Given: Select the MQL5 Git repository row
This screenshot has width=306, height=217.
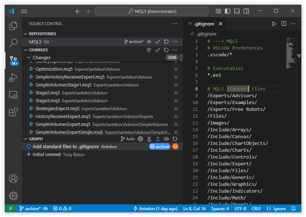Looking at the screenshot, I should (x=103, y=42).
